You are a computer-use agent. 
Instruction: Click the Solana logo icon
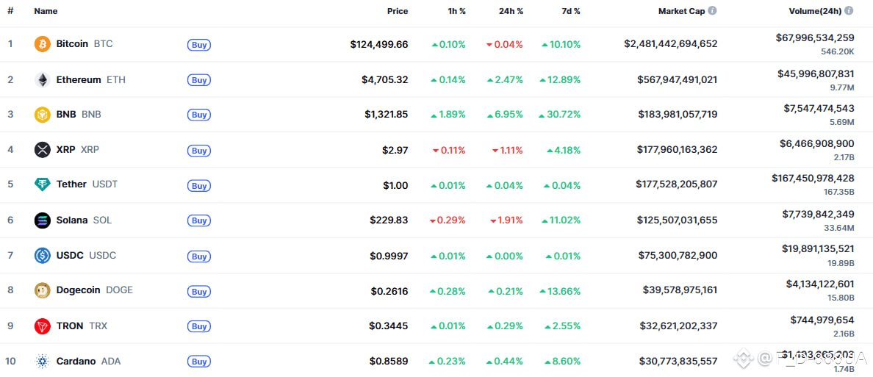pos(43,220)
